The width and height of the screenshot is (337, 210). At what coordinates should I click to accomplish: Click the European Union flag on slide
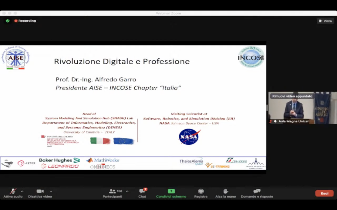pyautogui.click(x=124, y=141)
